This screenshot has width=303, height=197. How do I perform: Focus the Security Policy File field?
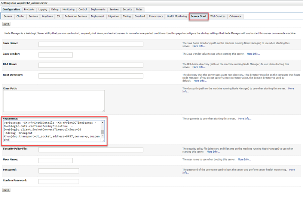91,150
